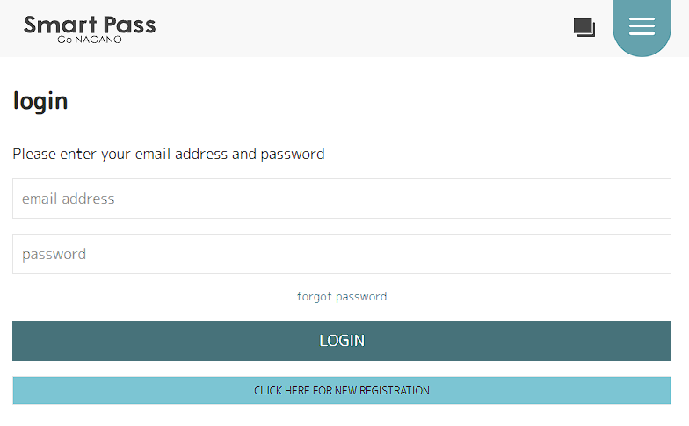Click the login page heading

(40, 101)
